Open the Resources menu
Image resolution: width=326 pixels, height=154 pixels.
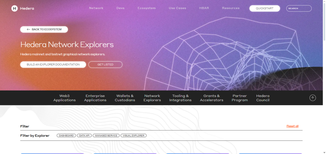(x=231, y=8)
